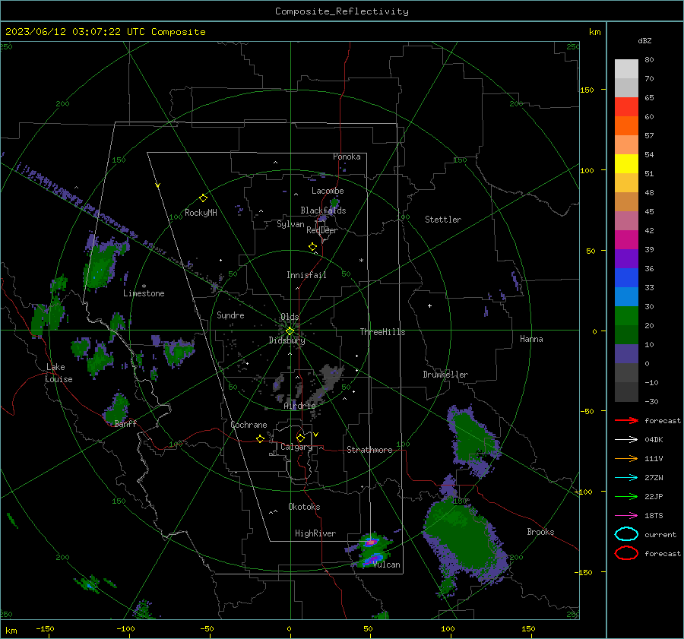Click the Brooks label
Viewport: 684px width, 639px height.
(x=540, y=532)
